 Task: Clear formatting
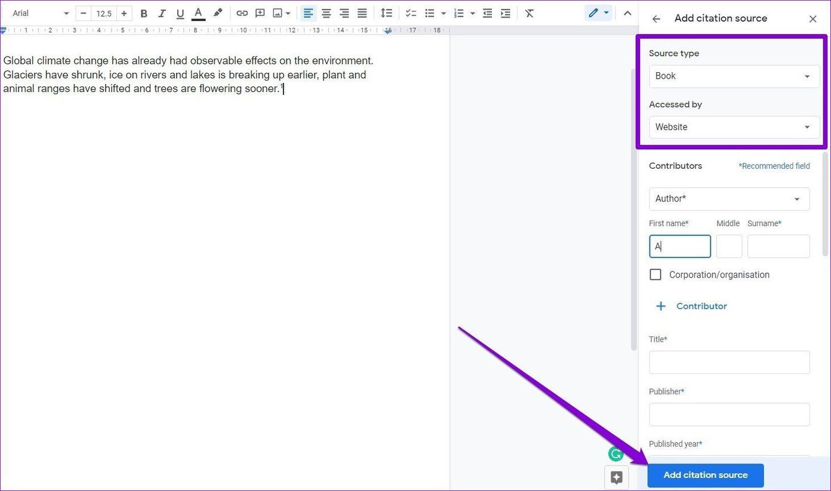tap(530, 13)
